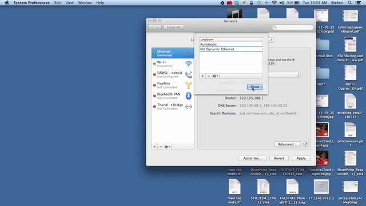The height and width of the screenshot is (206, 366).
Task: Click the Show All button
Action: (174, 27)
